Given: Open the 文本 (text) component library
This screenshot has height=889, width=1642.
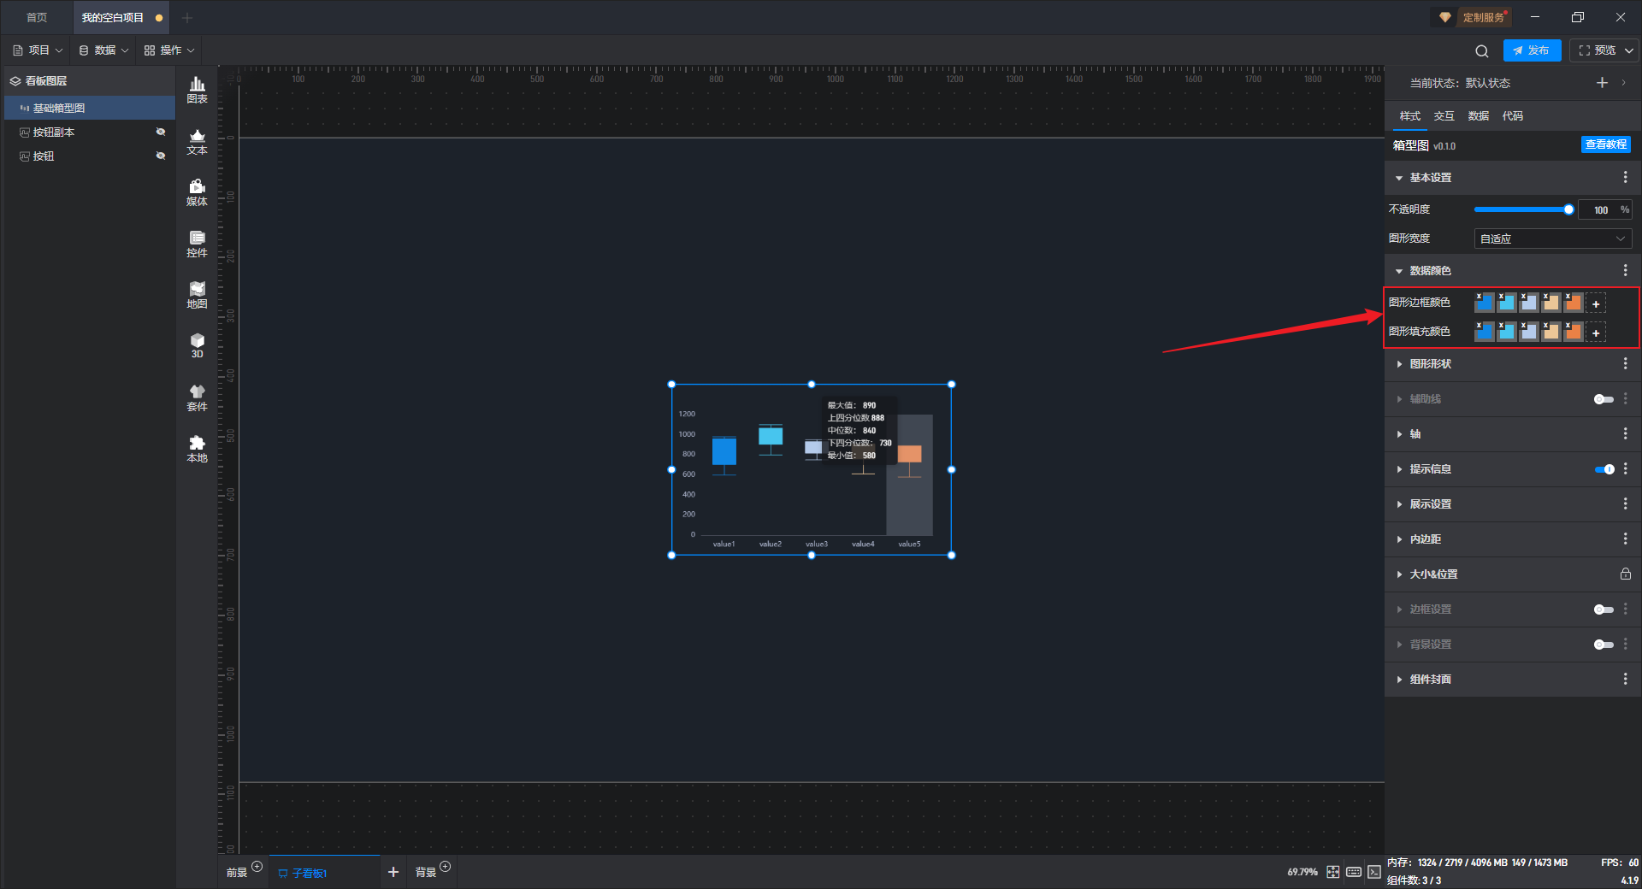Looking at the screenshot, I should [x=197, y=141].
